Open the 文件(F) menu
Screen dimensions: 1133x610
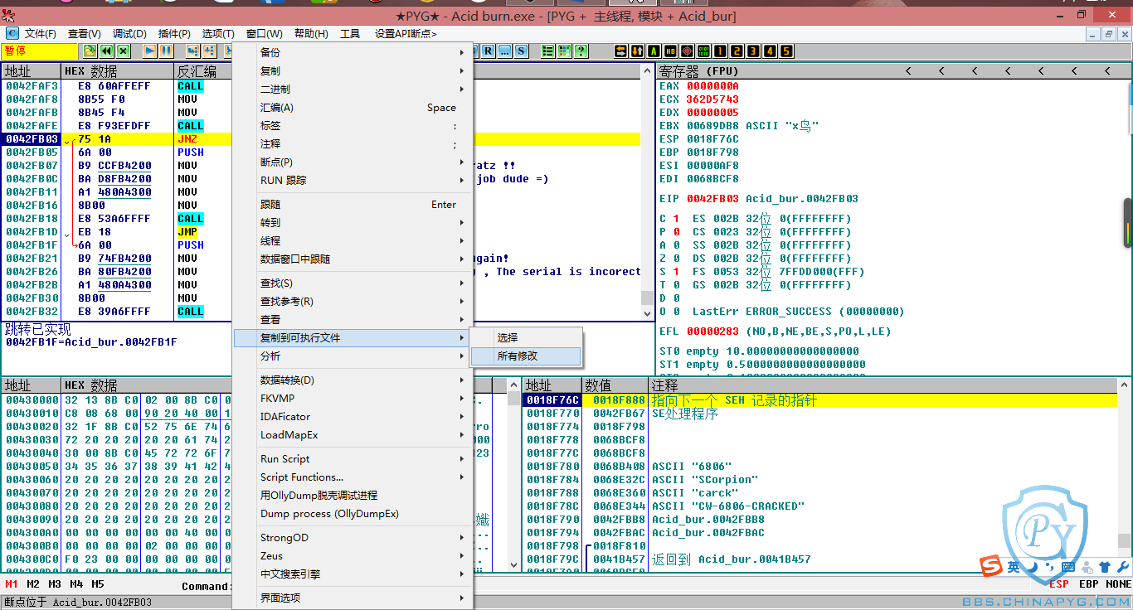pyautogui.click(x=41, y=34)
